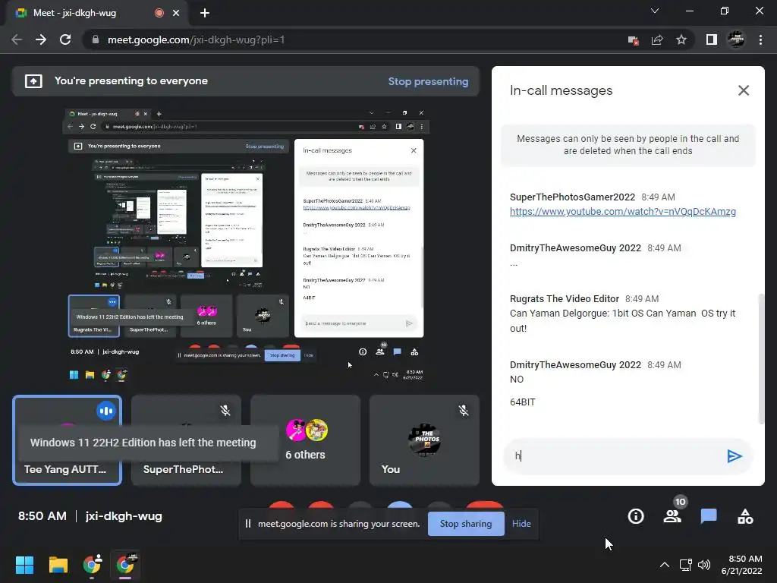Click muted mic icon on SuperThePhot tile
Screen dimensions: 777x583
(225, 411)
